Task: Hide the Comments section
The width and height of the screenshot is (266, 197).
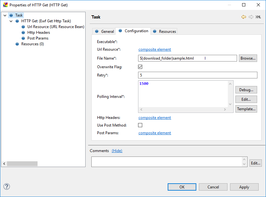Action: coord(117,150)
